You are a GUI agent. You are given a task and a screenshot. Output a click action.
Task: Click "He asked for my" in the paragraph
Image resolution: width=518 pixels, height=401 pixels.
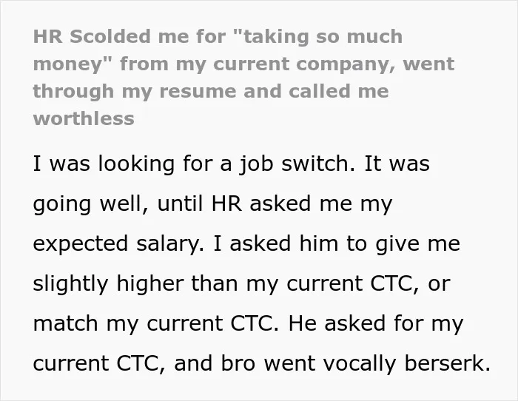(376, 324)
